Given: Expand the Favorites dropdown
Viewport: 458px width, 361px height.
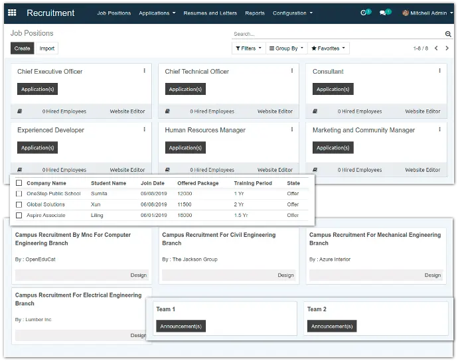Looking at the screenshot, I should coord(329,48).
